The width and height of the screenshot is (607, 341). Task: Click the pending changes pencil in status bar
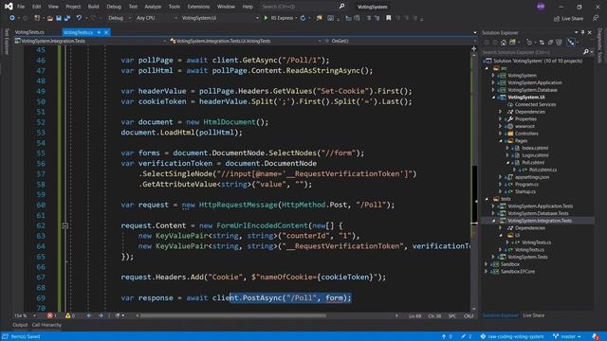[x=464, y=336]
